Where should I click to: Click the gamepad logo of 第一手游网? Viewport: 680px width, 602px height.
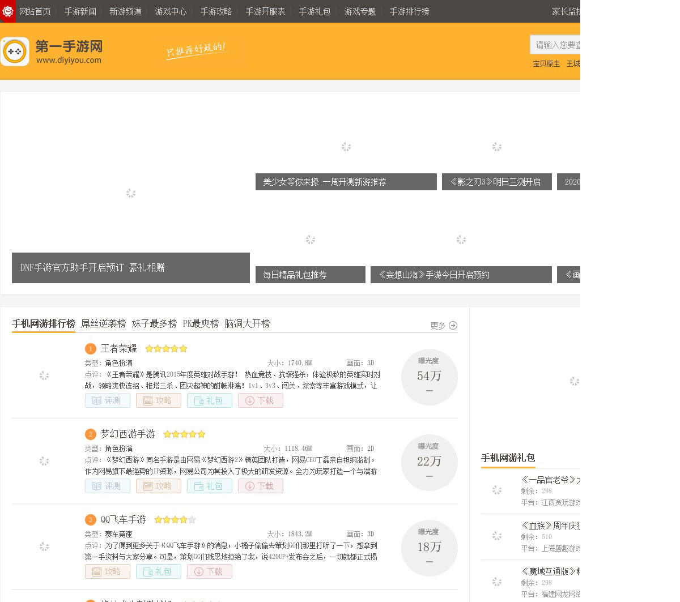[15, 52]
